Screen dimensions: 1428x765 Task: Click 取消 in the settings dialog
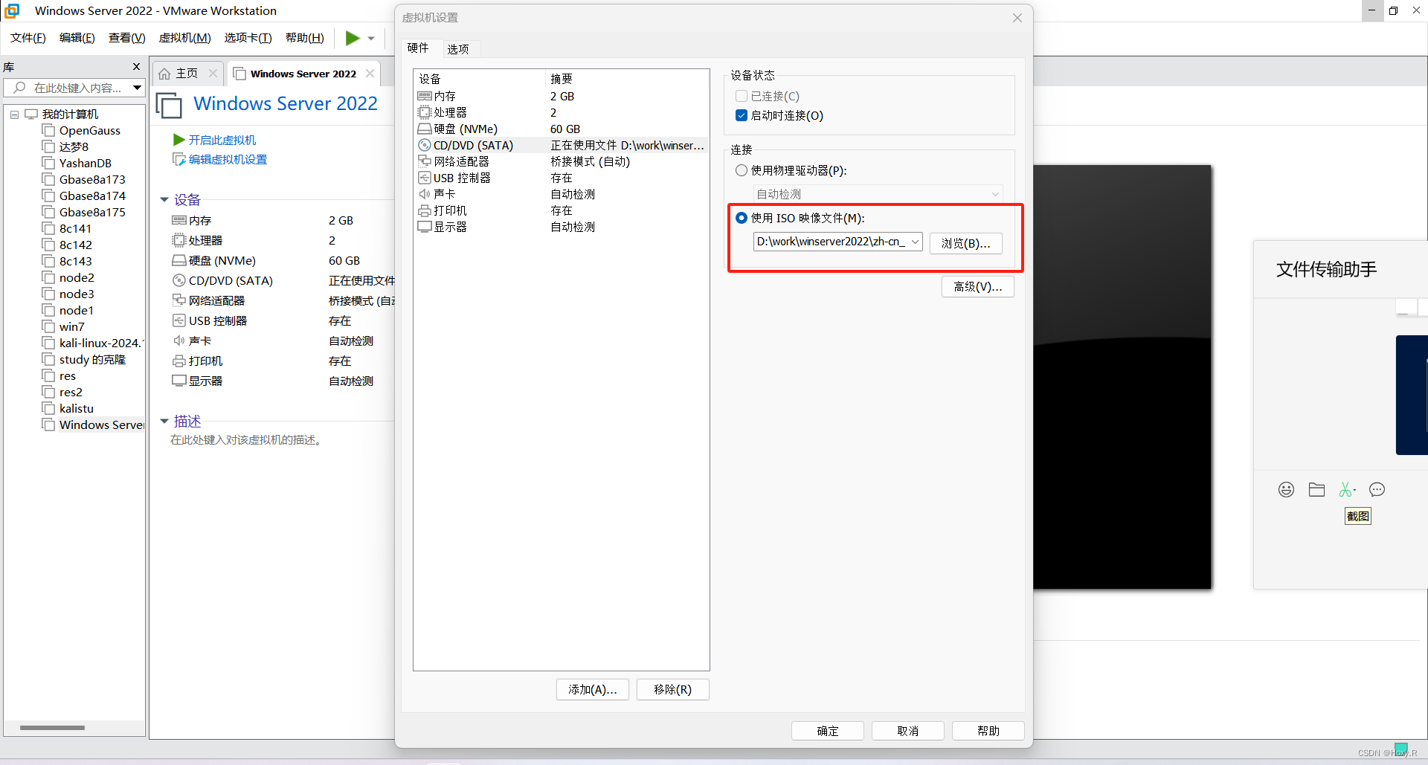pos(907,731)
